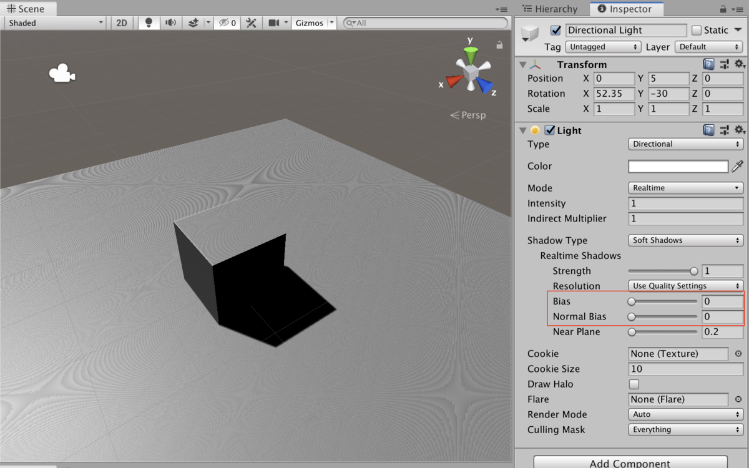Open Culling Mask dropdown
This screenshot has width=749, height=468.
tap(685, 429)
